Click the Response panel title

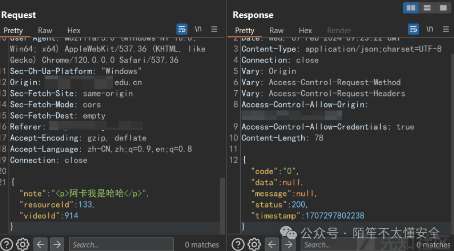253,15
